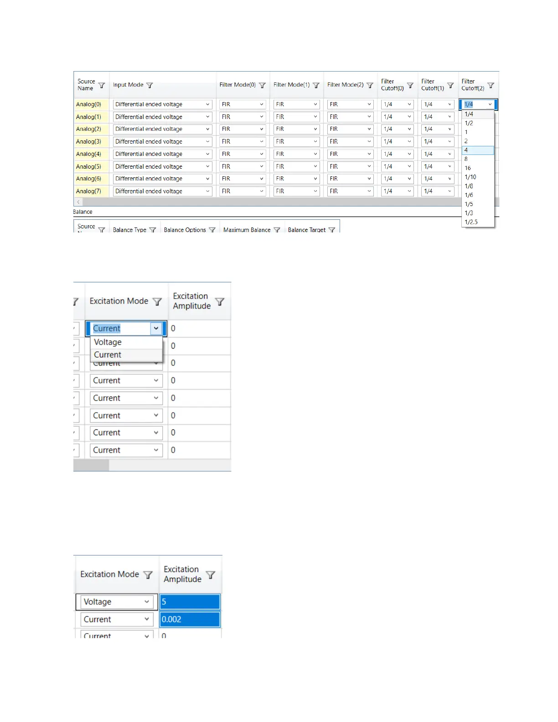This screenshot has height=722, width=558.
Task: Open Excitation Mode filter in middle table
Action: (x=157, y=302)
